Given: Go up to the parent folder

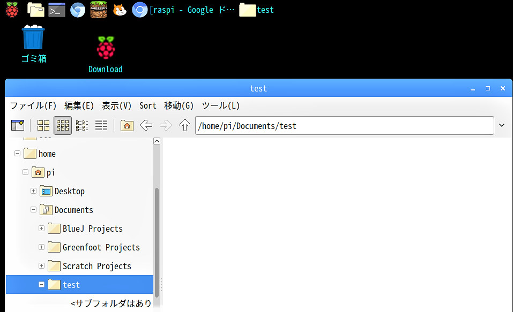Looking at the screenshot, I should [x=185, y=125].
